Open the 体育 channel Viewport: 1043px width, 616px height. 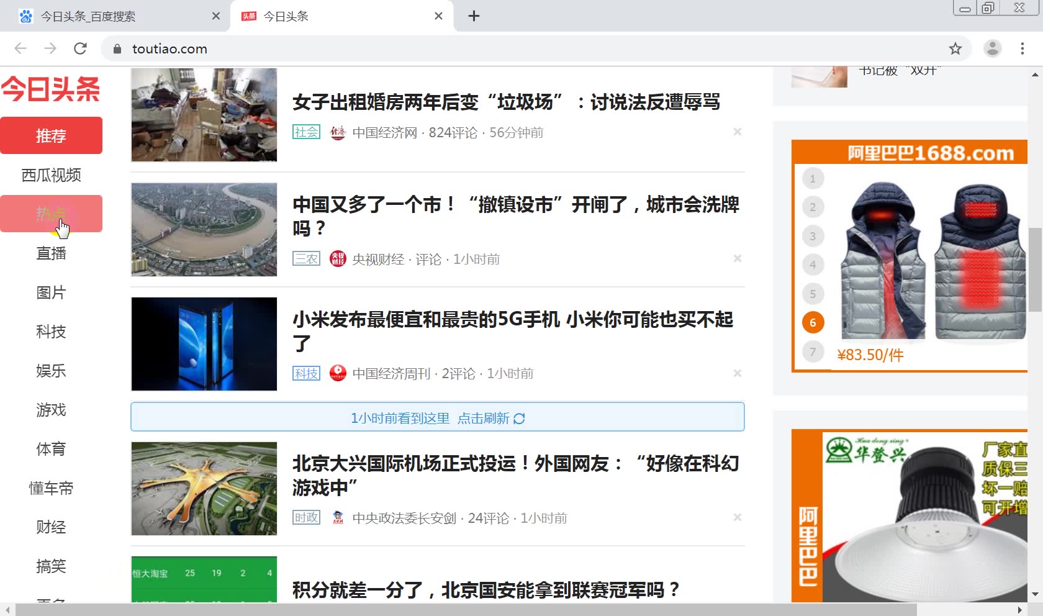click(51, 449)
